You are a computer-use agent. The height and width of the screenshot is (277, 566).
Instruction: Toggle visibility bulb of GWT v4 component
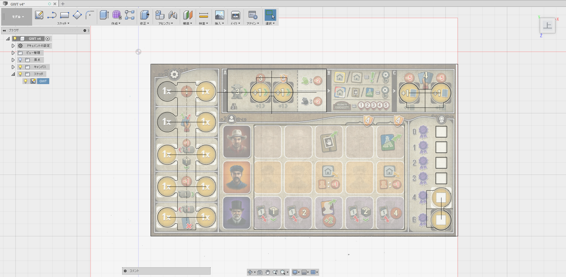click(15, 39)
